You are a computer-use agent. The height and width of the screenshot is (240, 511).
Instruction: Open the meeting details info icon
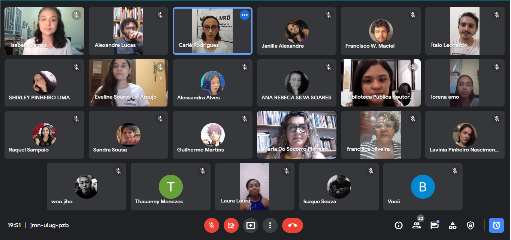click(399, 225)
